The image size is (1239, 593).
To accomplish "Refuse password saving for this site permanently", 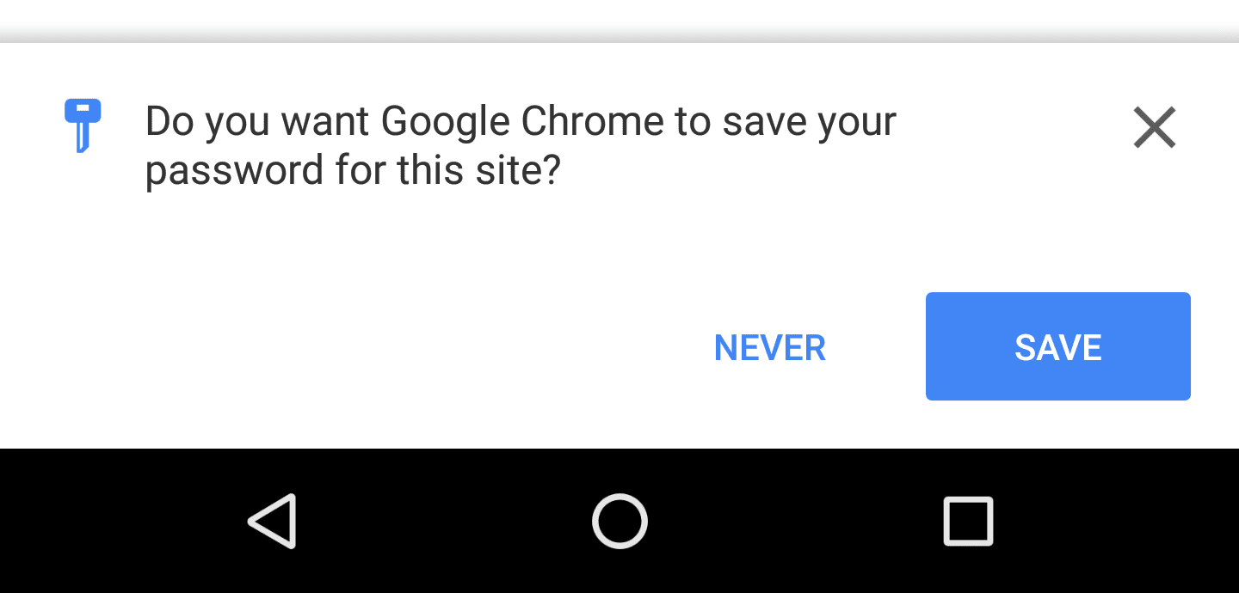I will [769, 347].
